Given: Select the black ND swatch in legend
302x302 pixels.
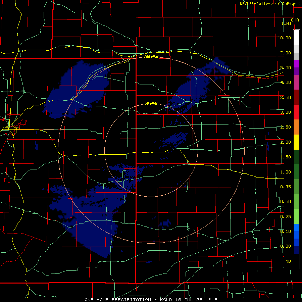Looking at the screenshot, I should [296, 261].
